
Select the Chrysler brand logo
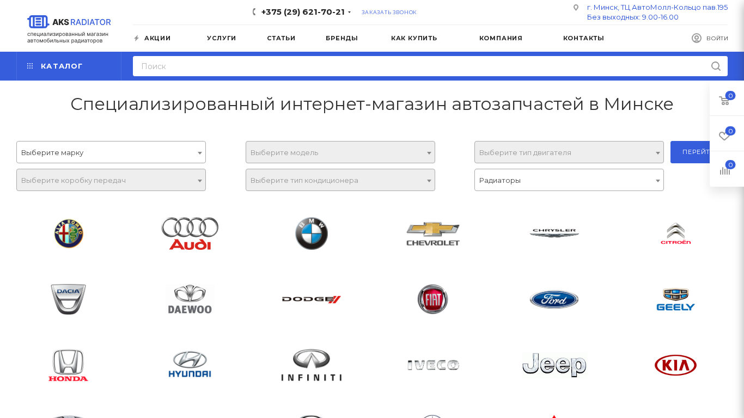click(554, 233)
